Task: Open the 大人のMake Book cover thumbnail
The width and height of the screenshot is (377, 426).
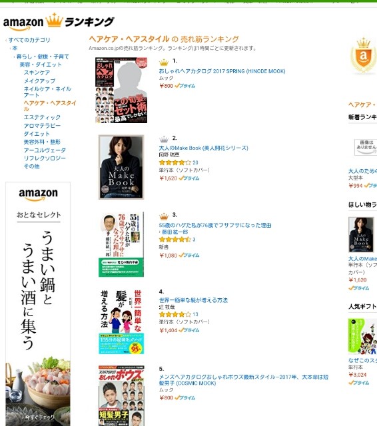Action: point(121,167)
